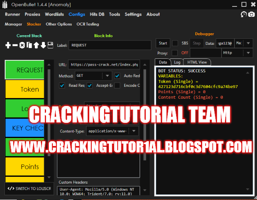Toggle the Proxy checkbox in Debugger

(x=175, y=53)
